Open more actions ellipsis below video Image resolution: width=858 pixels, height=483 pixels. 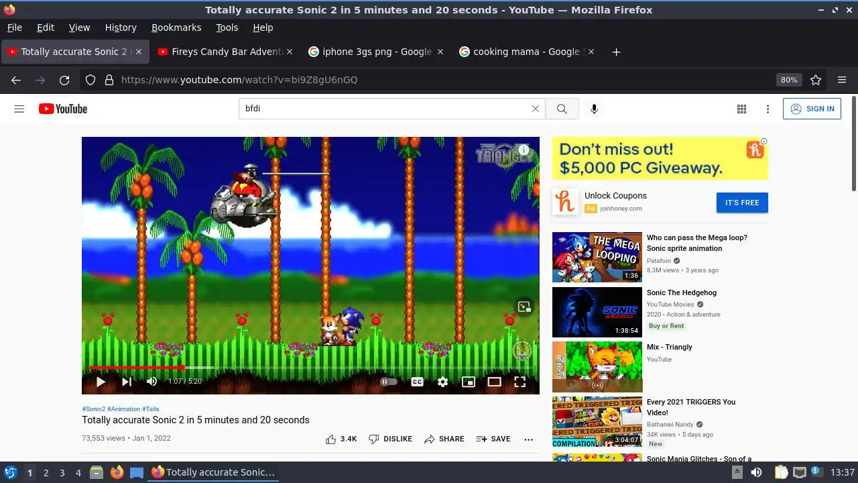(528, 439)
